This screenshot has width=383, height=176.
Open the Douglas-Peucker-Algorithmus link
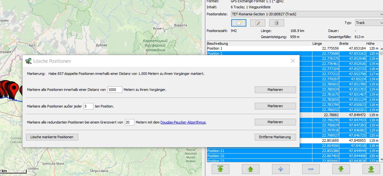[183, 122]
